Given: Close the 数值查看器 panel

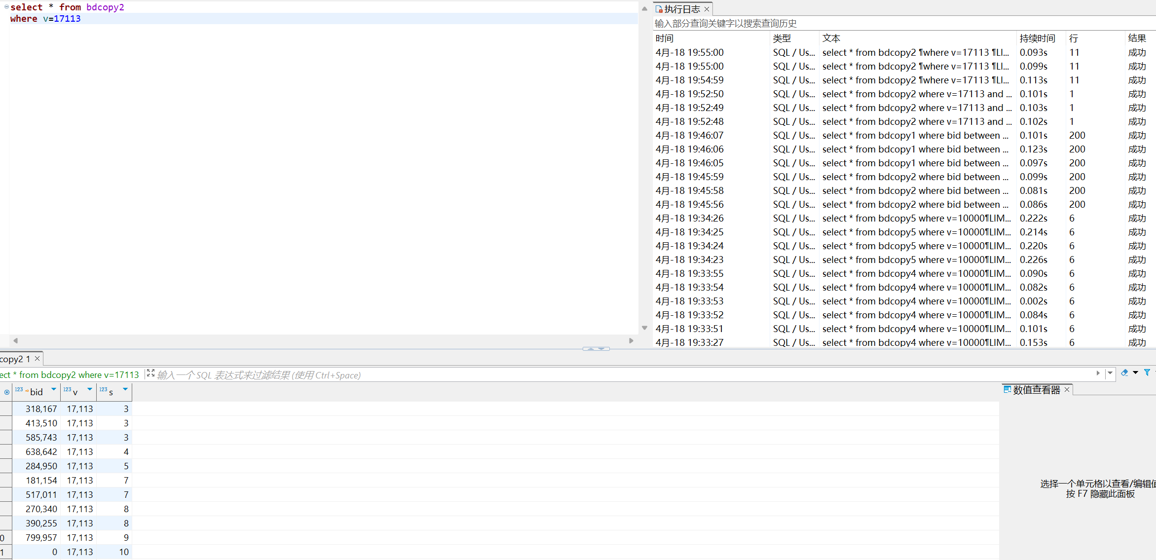Looking at the screenshot, I should 1067,390.
